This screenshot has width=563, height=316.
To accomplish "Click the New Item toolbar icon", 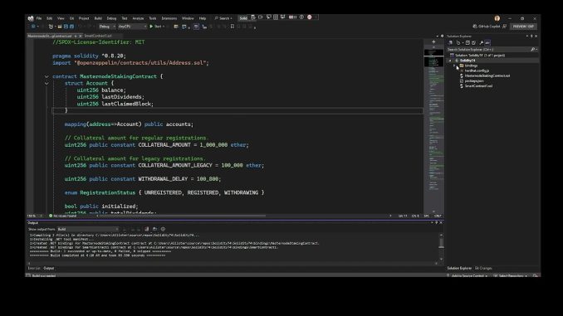I will pos(51,27).
